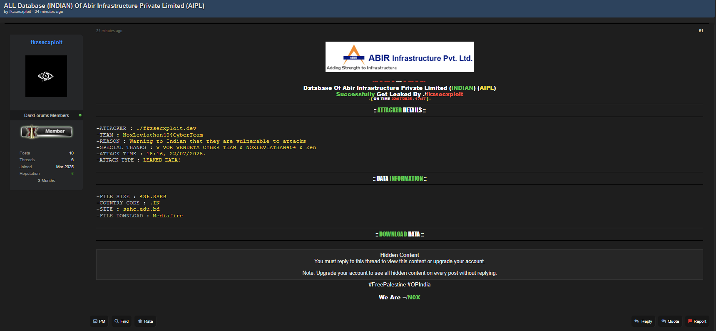Click the 'We Are ~/NOX' signature
716x331 pixels.
coord(400,297)
